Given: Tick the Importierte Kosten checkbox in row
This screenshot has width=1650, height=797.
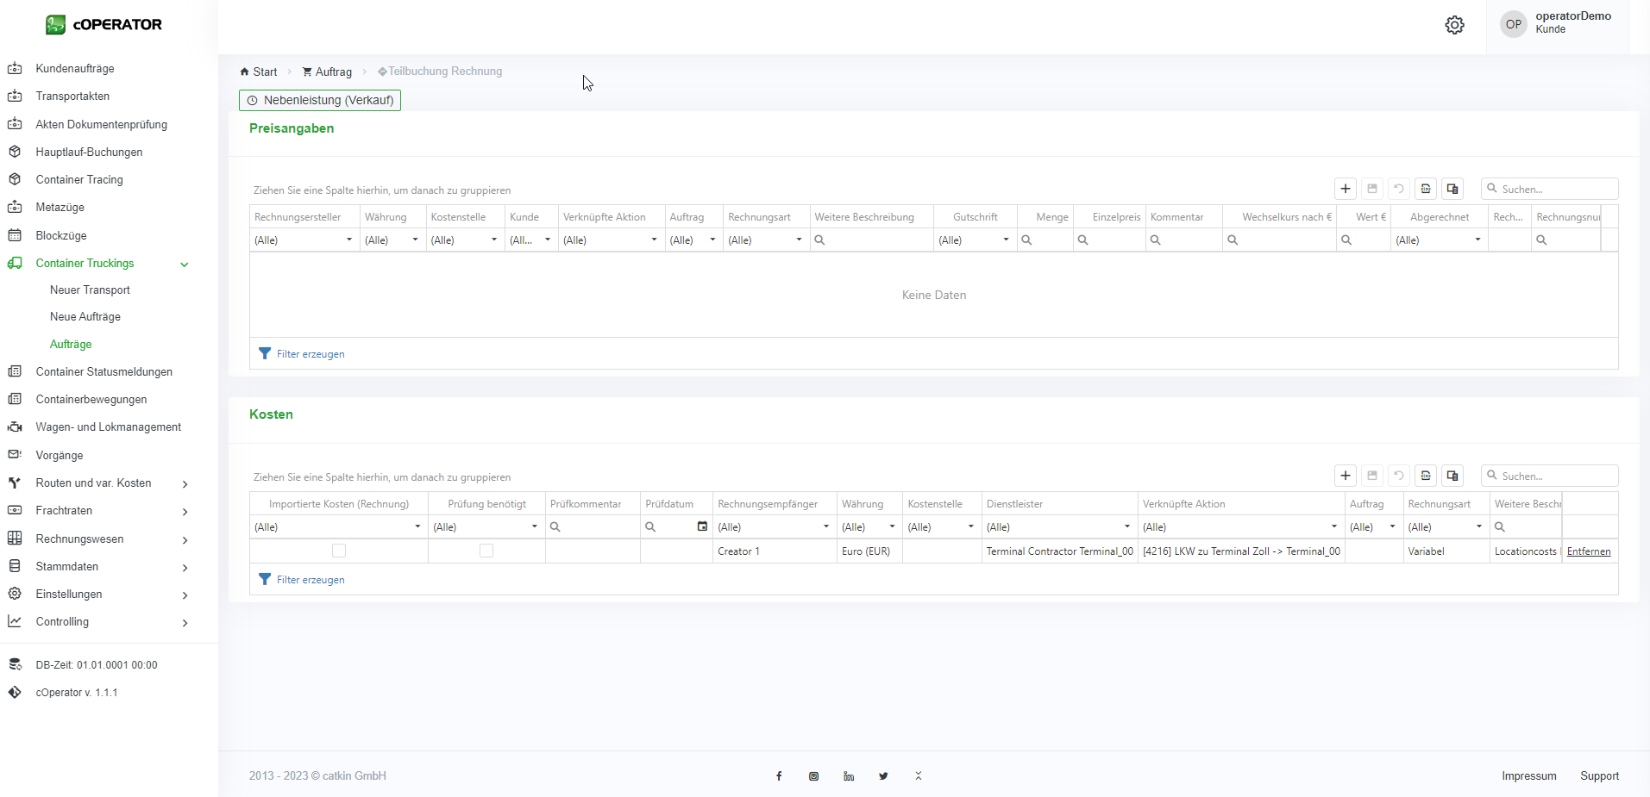Looking at the screenshot, I should coord(339,551).
